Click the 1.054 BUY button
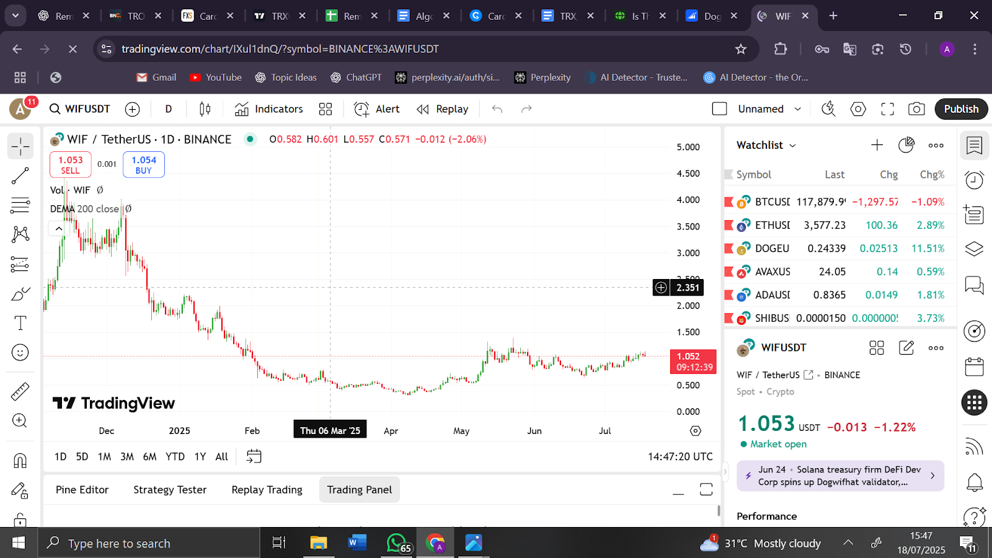This screenshot has height=558, width=992. tap(144, 165)
